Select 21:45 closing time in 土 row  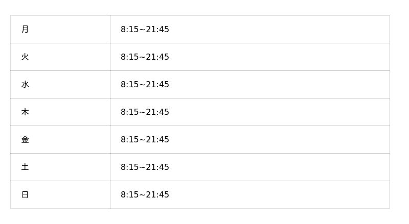(x=157, y=167)
